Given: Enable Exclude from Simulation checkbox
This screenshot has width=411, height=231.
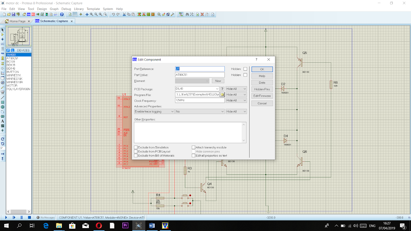Looking at the screenshot, I should (x=136, y=147).
